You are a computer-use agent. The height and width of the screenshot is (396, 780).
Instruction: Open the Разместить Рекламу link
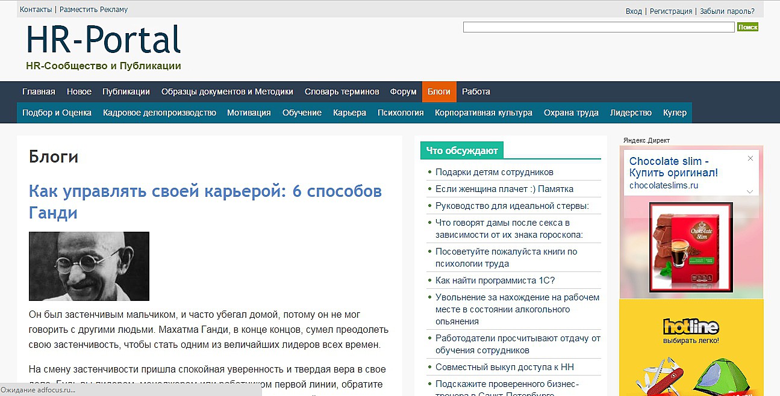[x=93, y=10]
